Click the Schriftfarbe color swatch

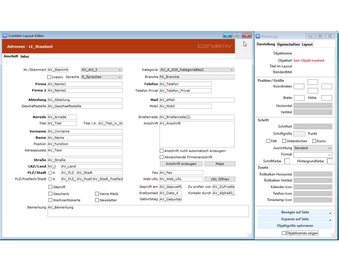[x=287, y=161]
